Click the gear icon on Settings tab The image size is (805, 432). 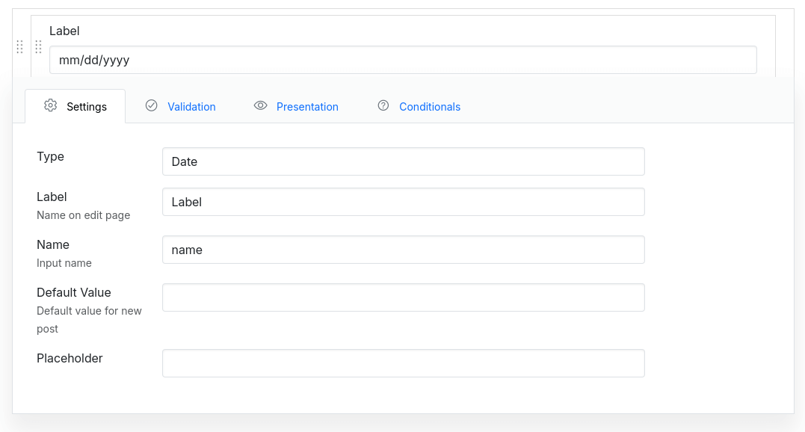pyautogui.click(x=50, y=105)
